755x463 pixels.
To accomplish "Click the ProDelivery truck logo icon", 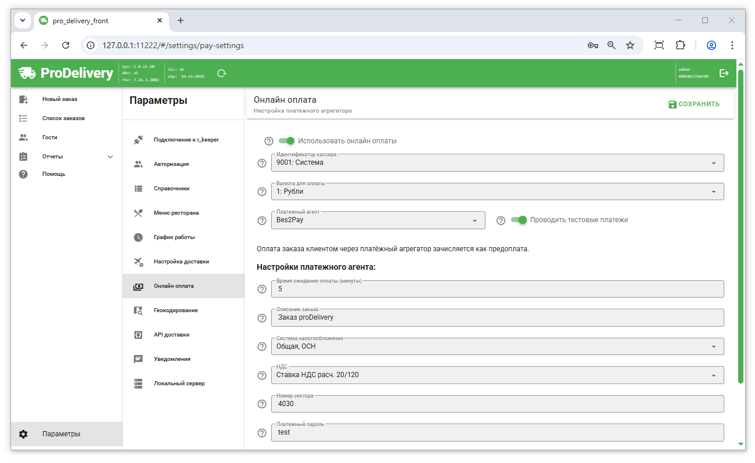I will [x=27, y=73].
